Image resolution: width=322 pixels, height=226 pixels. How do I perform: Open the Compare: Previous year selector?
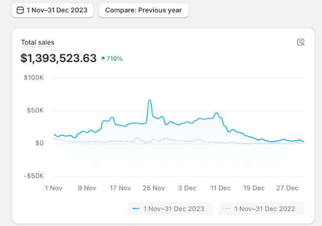click(143, 10)
